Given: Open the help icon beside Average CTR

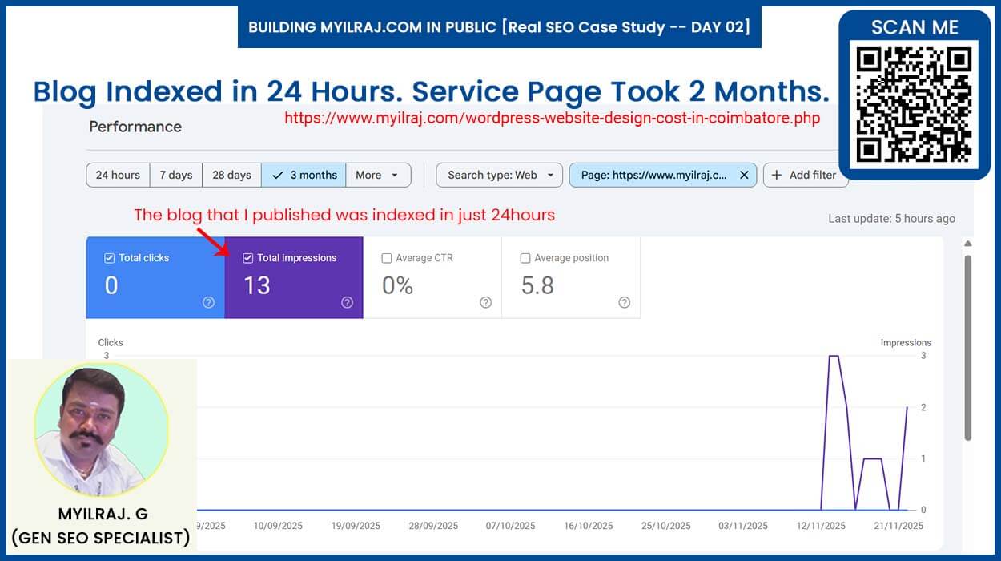Looking at the screenshot, I should 485,302.
